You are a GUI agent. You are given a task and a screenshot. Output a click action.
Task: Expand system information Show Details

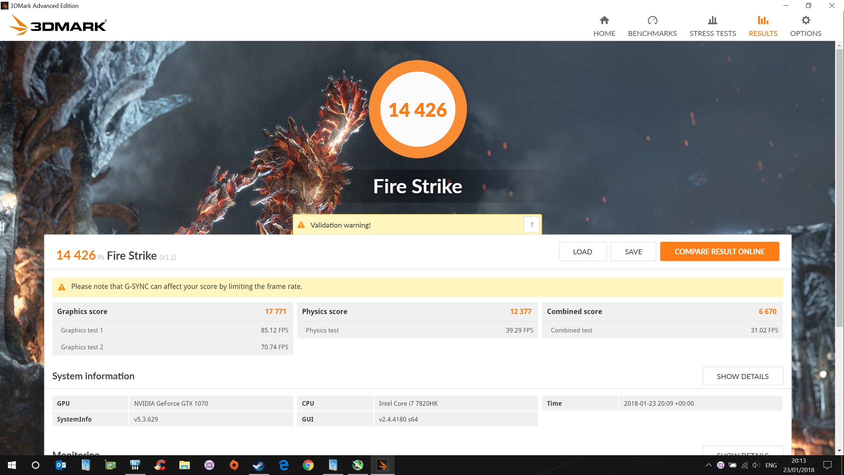(x=742, y=376)
